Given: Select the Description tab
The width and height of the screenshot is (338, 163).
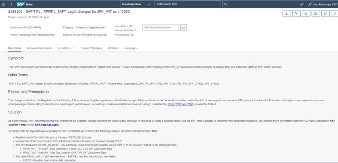Looking at the screenshot, I should click(x=14, y=48).
